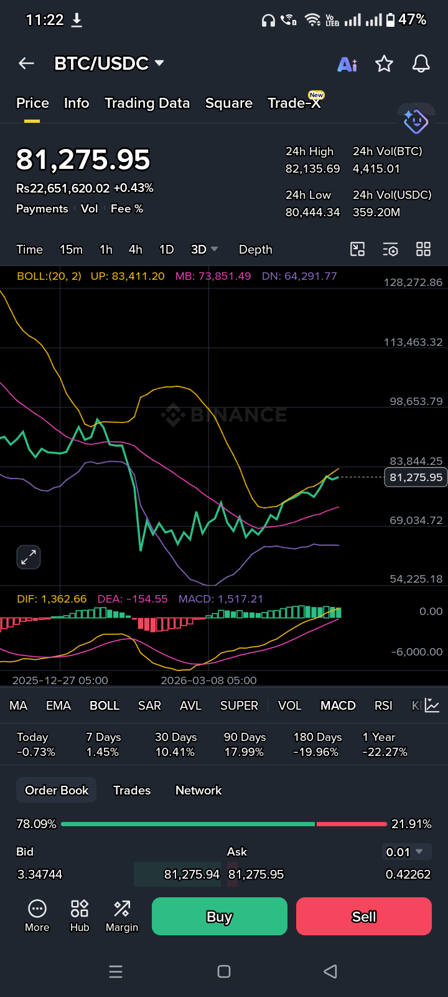
Task: Tap the bid/ask ratio bar
Action: coord(224,824)
